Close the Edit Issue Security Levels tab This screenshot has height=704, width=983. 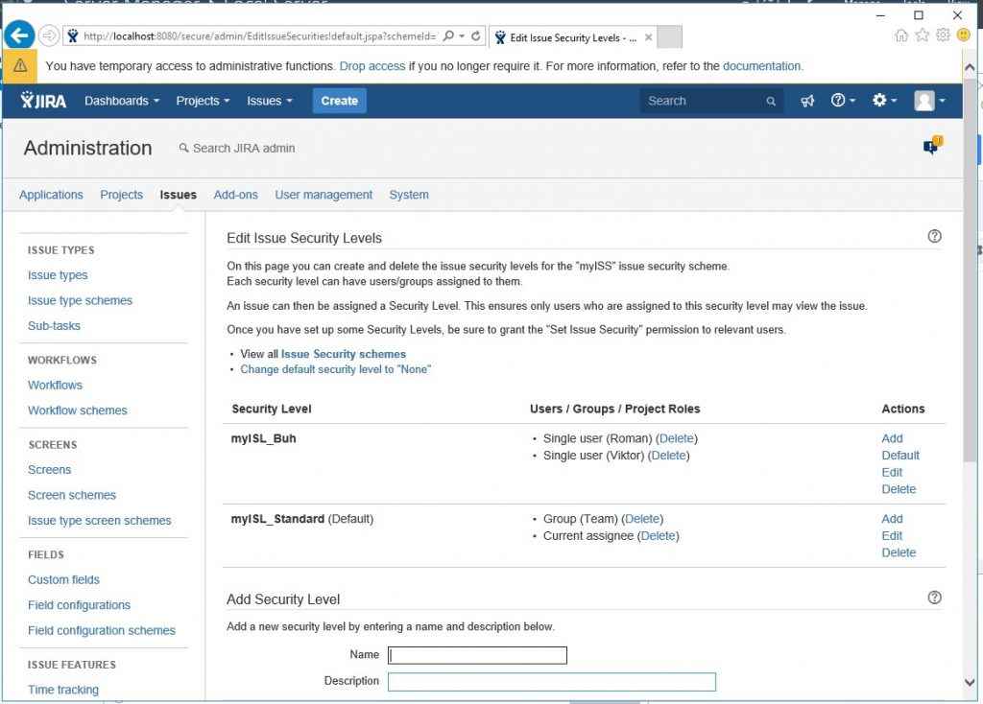tap(648, 37)
